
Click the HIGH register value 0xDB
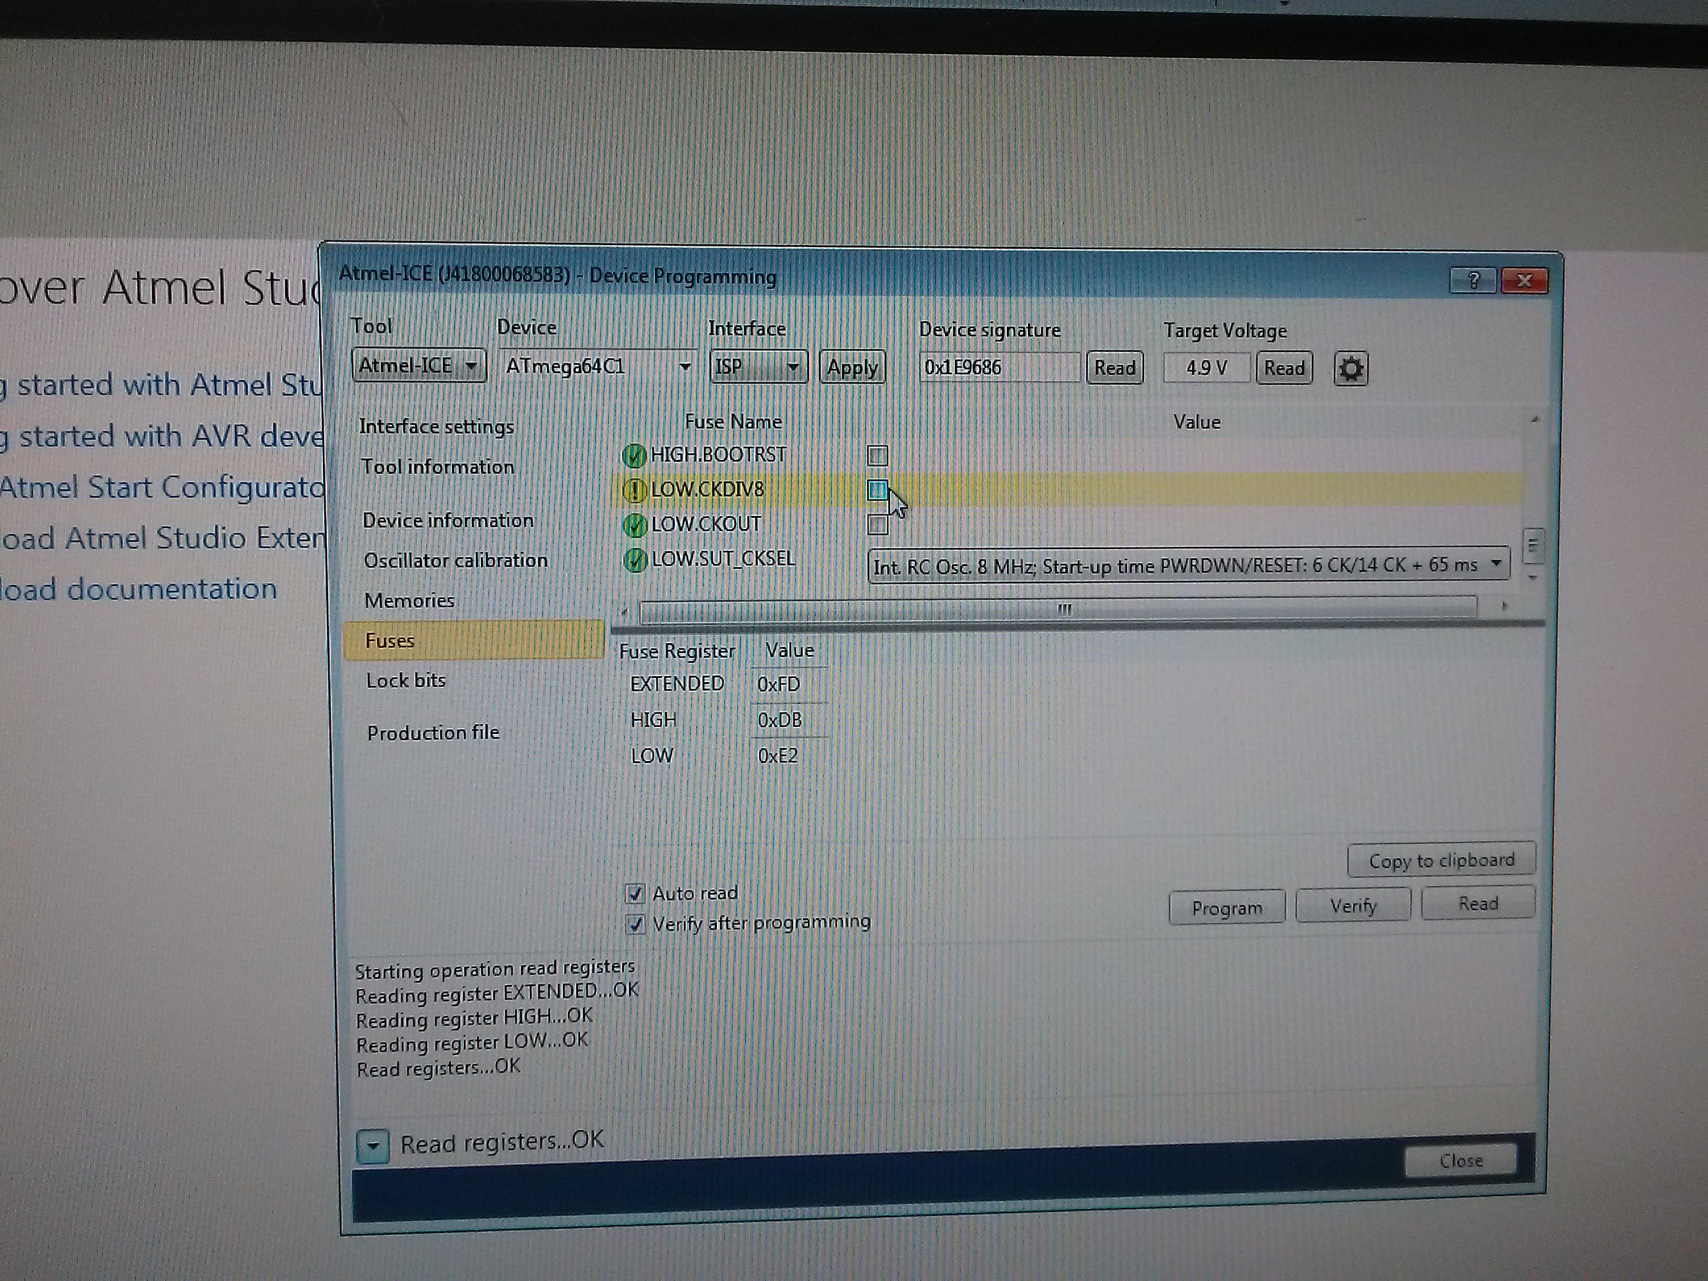(780, 720)
